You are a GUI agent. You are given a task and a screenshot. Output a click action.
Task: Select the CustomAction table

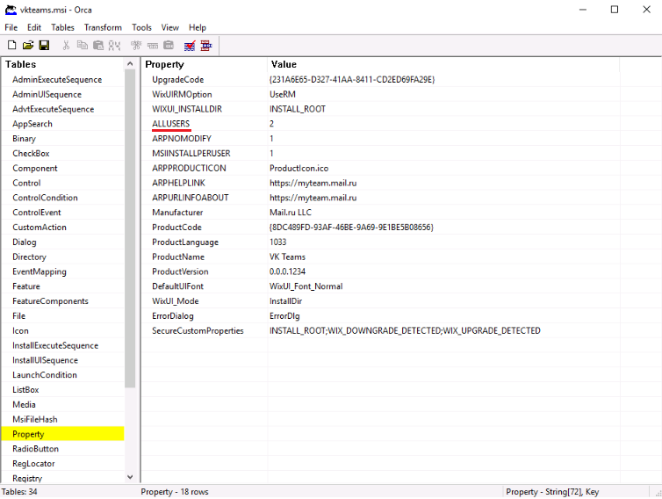39,228
